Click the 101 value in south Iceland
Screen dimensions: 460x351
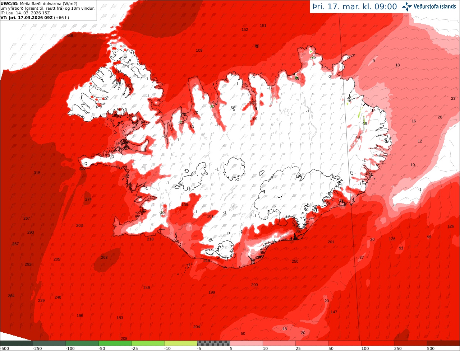(210, 216)
